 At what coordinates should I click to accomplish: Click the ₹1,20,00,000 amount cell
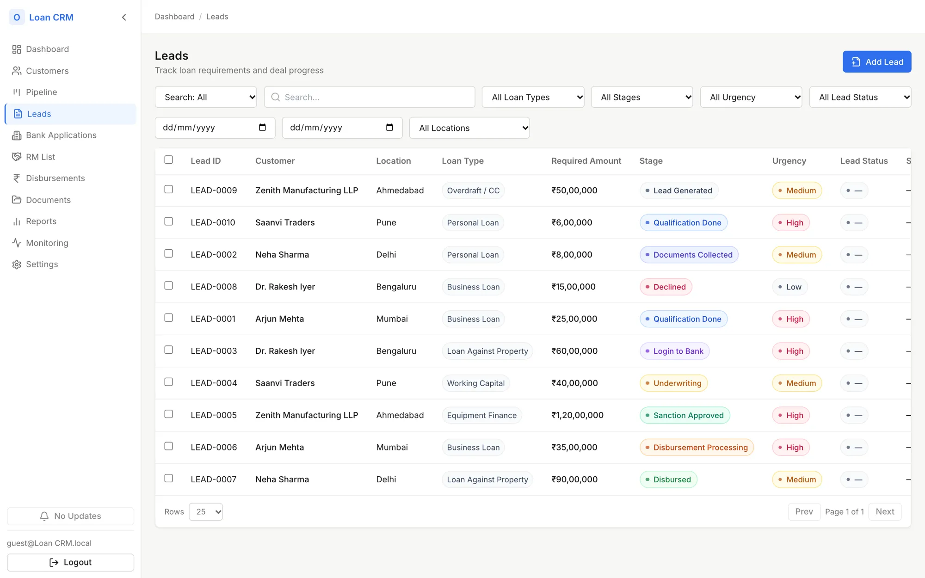pos(577,415)
